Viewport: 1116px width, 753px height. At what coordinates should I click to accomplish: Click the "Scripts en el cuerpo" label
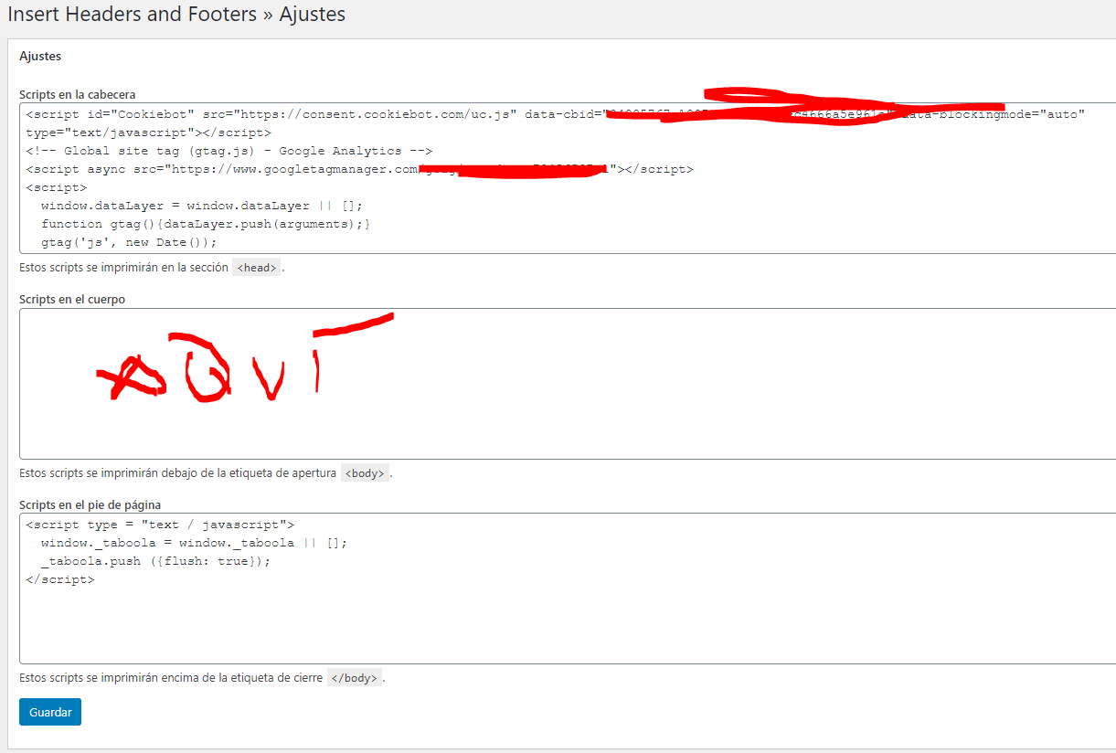[72, 299]
